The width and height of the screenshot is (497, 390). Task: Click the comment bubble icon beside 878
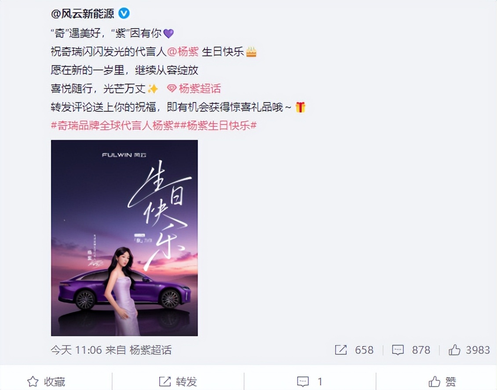coord(398,350)
